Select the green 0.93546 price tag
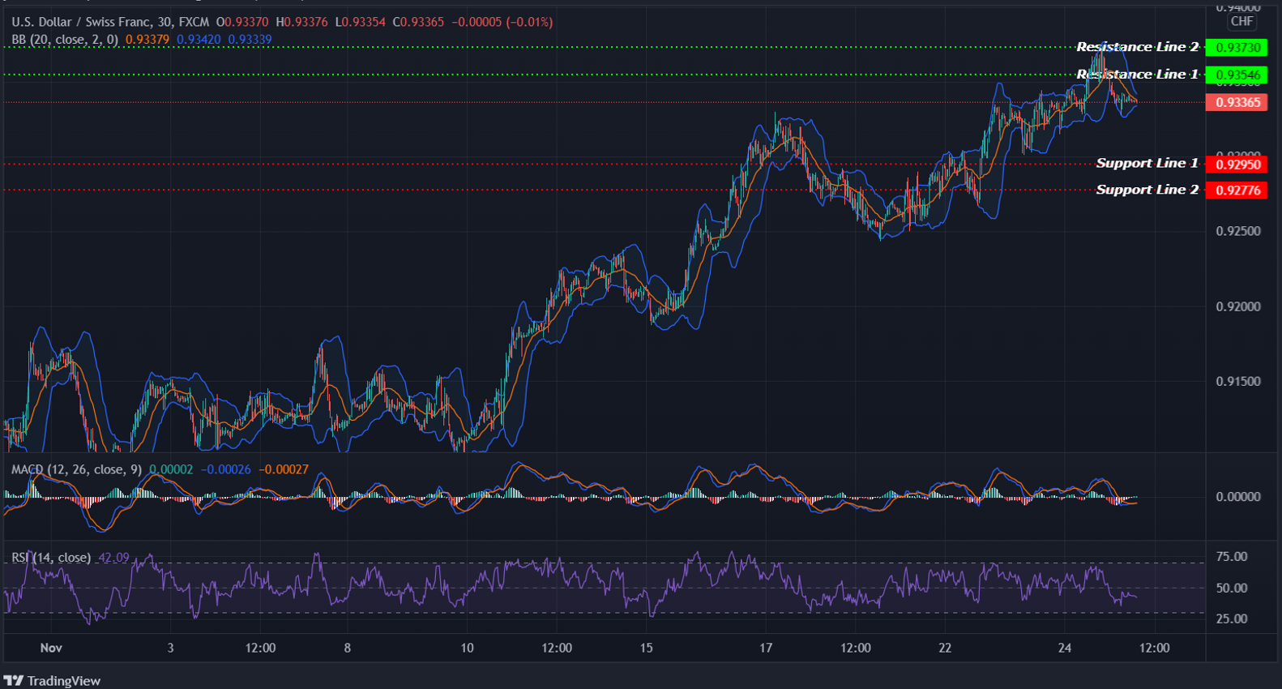The width and height of the screenshot is (1282, 689). (x=1237, y=75)
